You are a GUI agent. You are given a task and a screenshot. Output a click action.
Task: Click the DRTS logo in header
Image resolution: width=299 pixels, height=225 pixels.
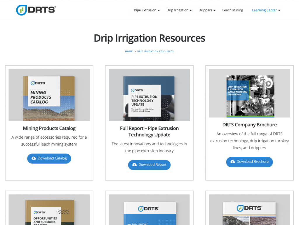click(36, 10)
